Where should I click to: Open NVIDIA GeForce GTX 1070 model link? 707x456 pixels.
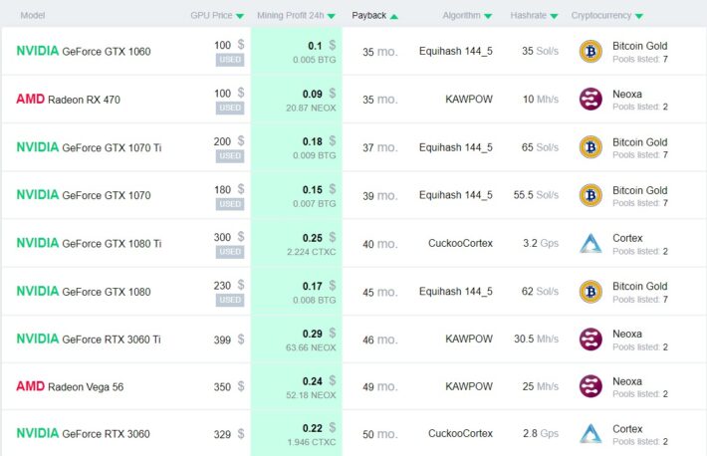point(84,195)
